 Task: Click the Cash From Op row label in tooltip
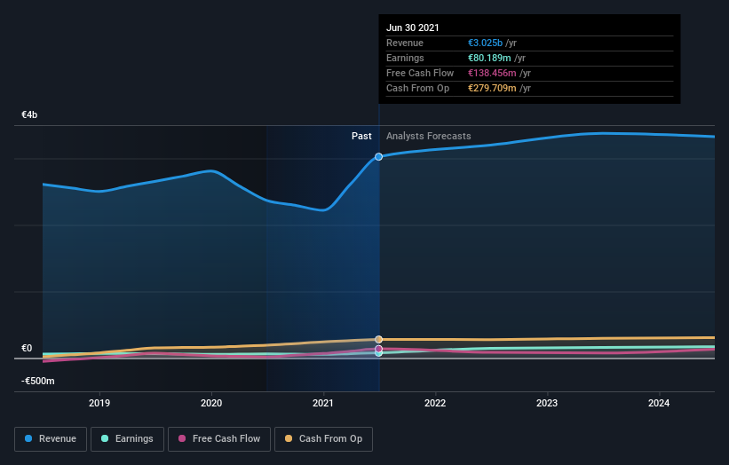pyautogui.click(x=418, y=88)
